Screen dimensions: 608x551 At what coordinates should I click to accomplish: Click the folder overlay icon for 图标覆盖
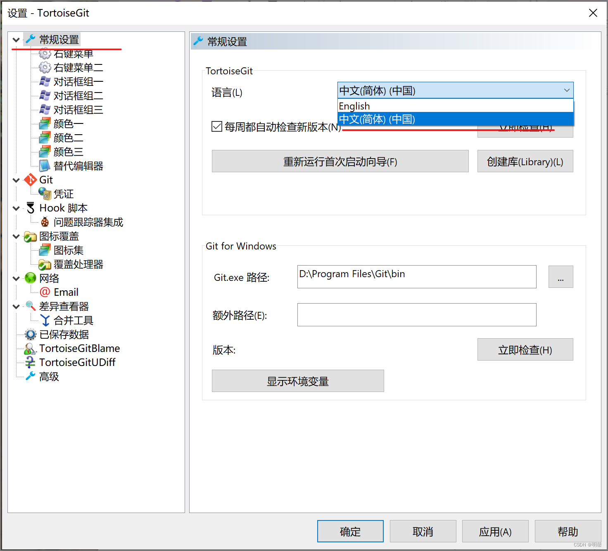point(30,236)
